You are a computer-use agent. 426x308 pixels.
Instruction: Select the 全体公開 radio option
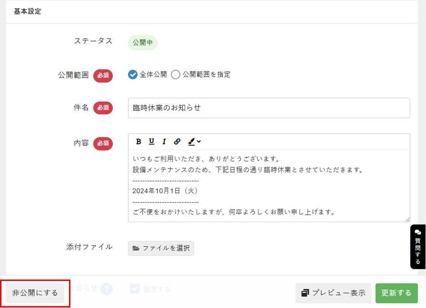(x=133, y=75)
